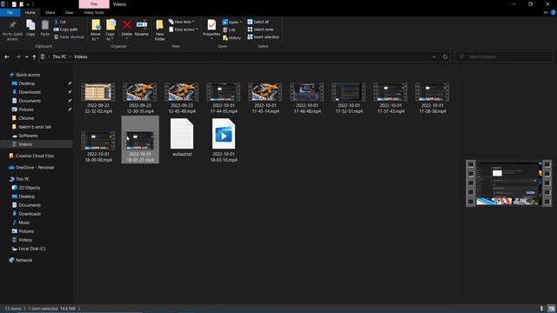Click Edit in Open group
Viewport: 557px width, 313px height.
(229, 30)
